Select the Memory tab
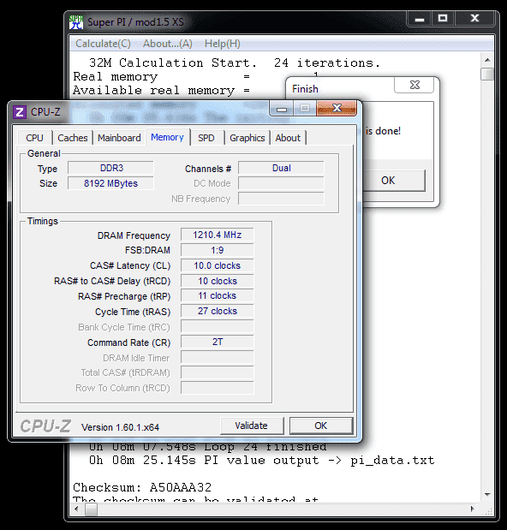 tap(167, 137)
